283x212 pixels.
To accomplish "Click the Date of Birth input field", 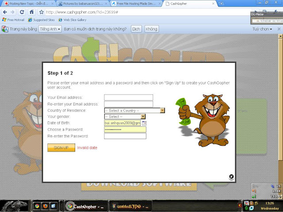I will tap(122, 123).
